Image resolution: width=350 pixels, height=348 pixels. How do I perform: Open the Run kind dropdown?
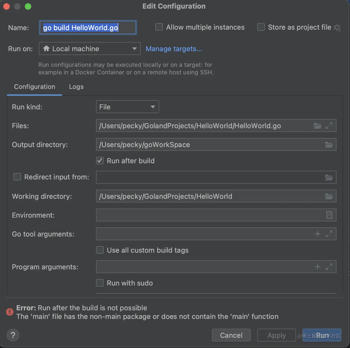127,107
